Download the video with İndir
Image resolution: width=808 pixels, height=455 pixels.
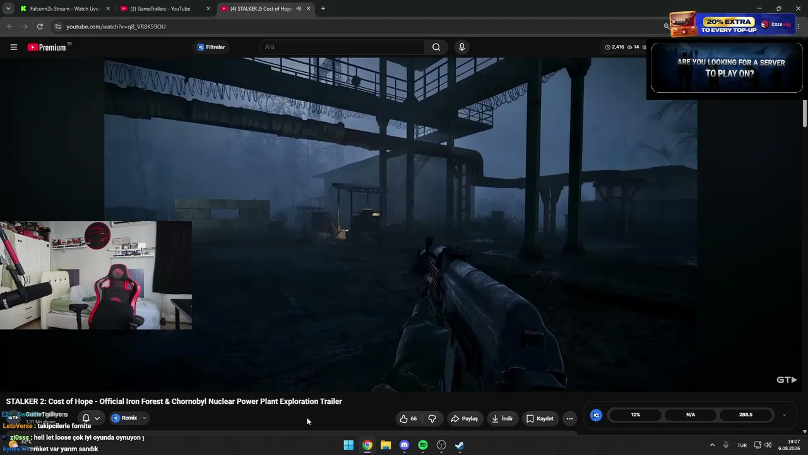click(502, 418)
